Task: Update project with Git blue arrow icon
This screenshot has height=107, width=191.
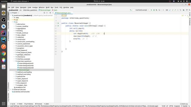Action: click(170, 10)
